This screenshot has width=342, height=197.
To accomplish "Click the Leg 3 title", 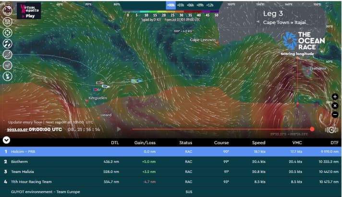I will 273,14.
